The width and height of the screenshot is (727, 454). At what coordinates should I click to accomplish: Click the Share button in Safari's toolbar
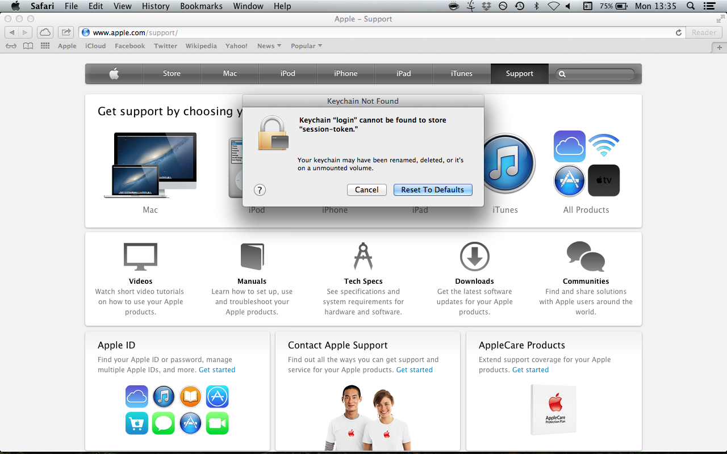(x=66, y=32)
